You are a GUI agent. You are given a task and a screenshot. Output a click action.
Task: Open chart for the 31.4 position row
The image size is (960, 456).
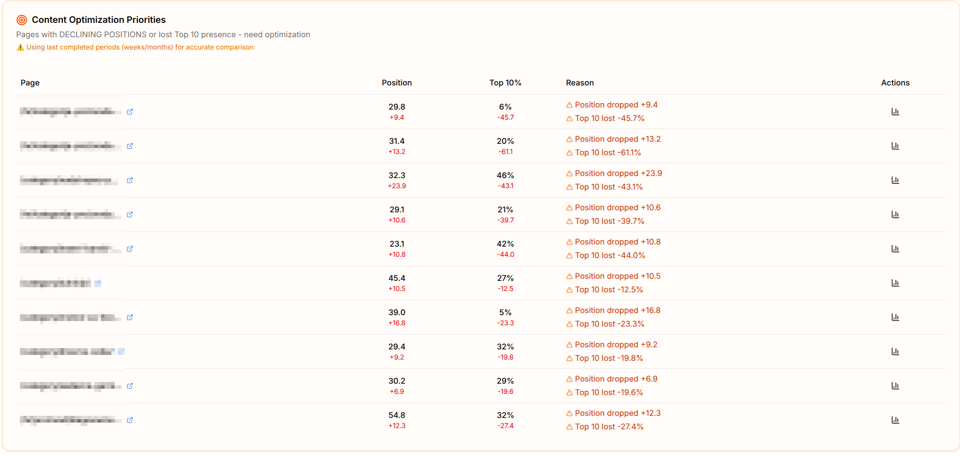coord(895,146)
